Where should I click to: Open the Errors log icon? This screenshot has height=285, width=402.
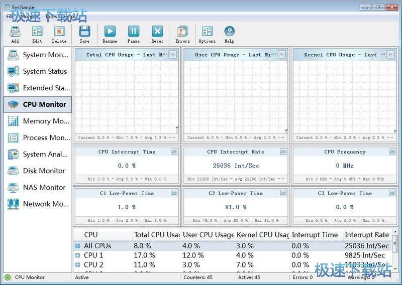tap(182, 32)
